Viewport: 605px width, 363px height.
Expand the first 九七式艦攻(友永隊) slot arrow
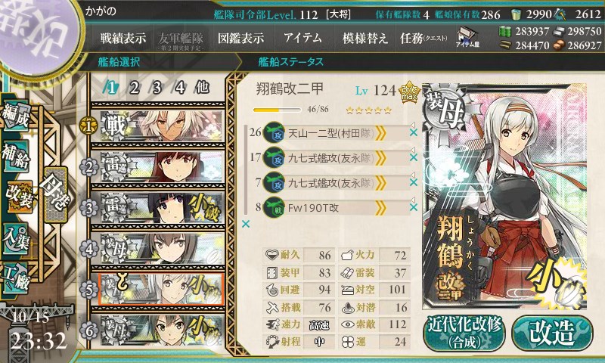pyautogui.click(x=380, y=158)
